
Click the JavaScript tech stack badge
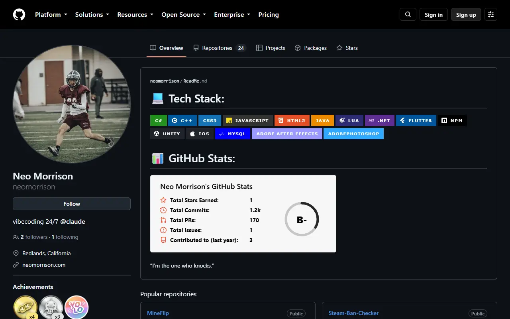click(x=248, y=120)
